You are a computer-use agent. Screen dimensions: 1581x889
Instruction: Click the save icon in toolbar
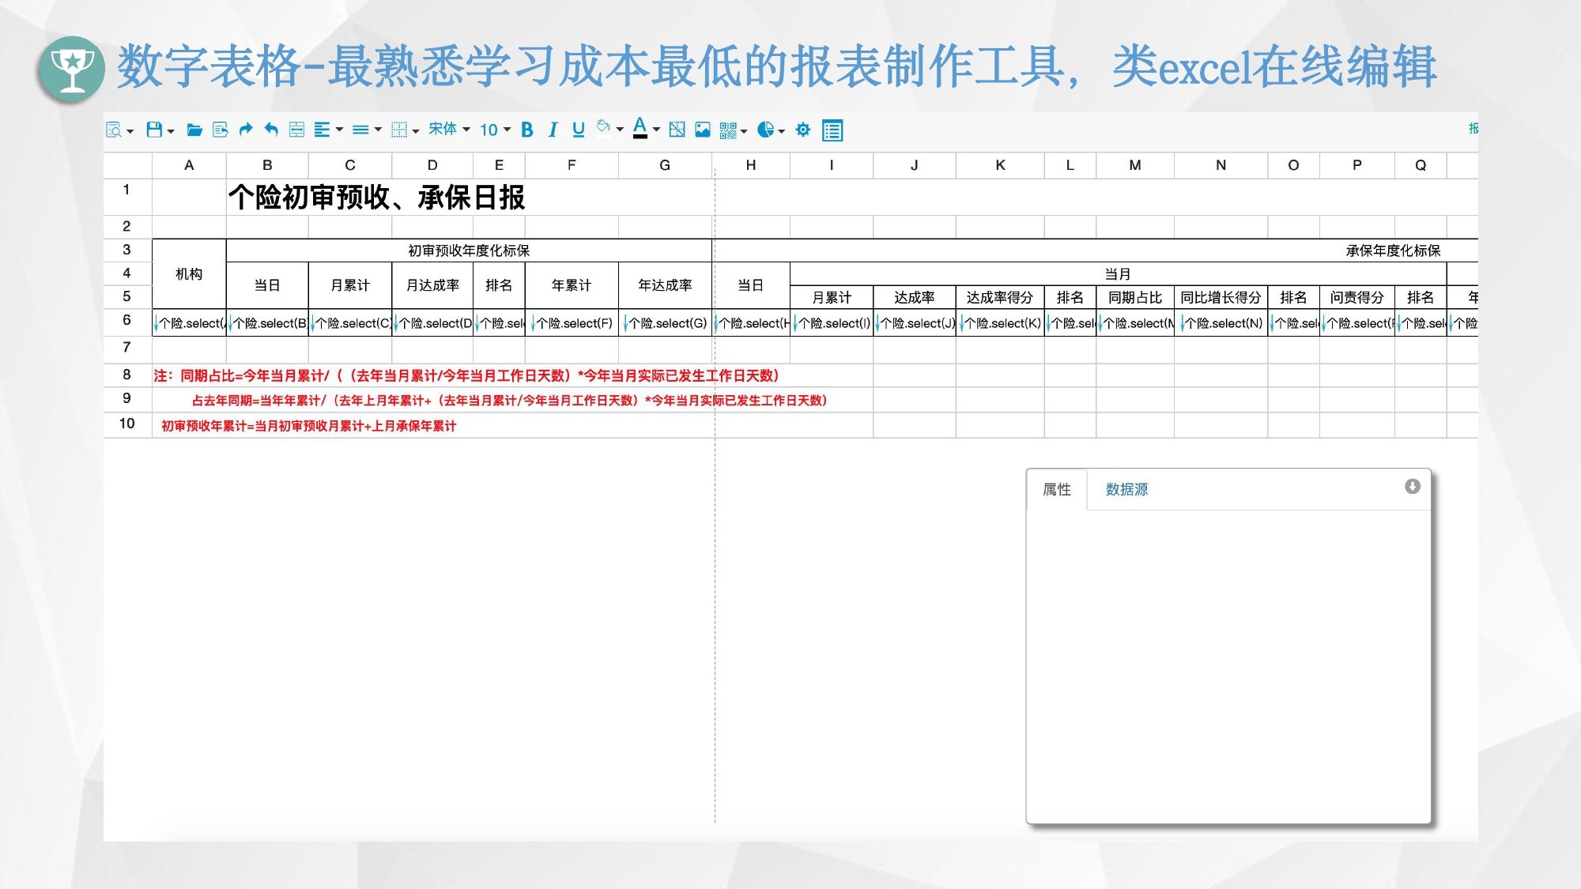click(x=154, y=130)
